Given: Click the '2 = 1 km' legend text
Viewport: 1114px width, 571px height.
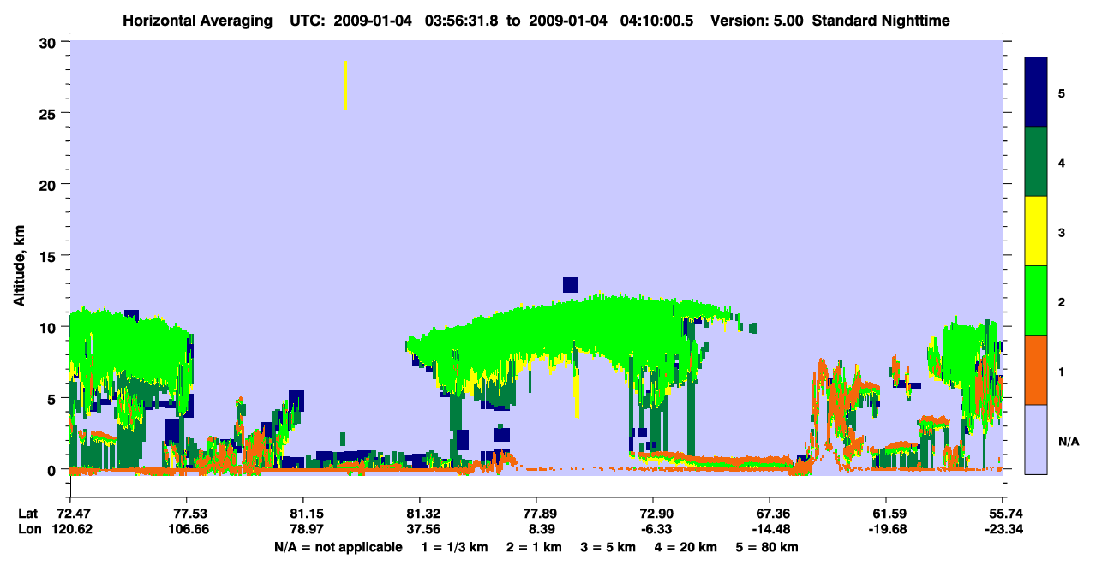Looking at the screenshot, I should coord(534,547).
